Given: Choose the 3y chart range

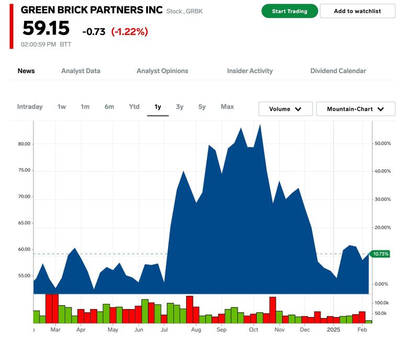Looking at the screenshot, I should point(180,107).
